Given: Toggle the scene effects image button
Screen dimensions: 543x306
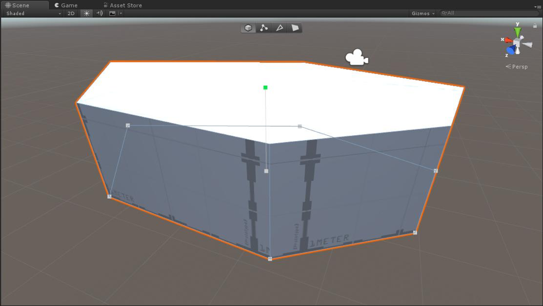Looking at the screenshot, I should (112, 13).
